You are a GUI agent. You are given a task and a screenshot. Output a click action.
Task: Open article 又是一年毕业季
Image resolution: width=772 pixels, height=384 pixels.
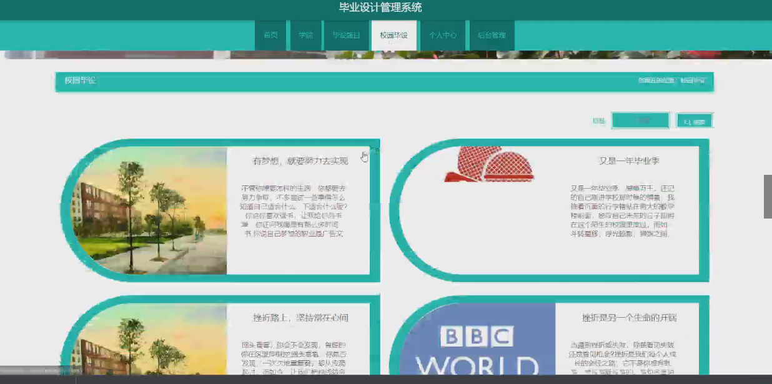[x=629, y=161]
